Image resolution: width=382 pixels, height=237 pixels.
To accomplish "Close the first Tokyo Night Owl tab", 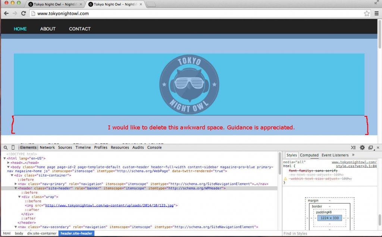I will [81, 4].
